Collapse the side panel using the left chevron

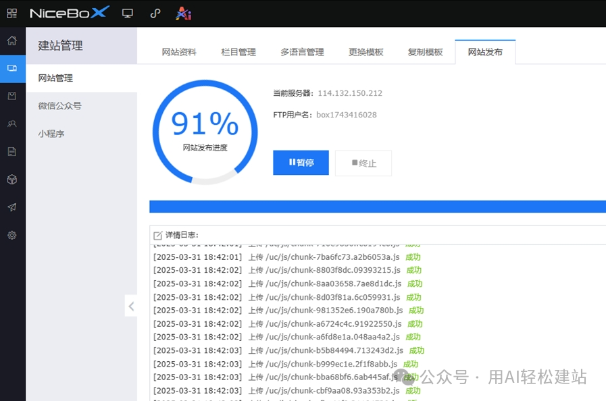click(131, 306)
